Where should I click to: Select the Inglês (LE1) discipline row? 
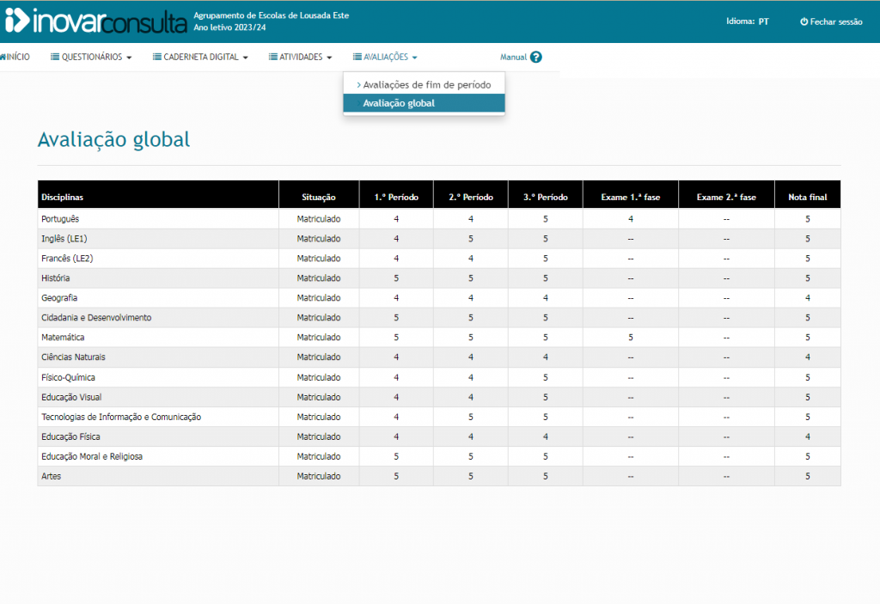(x=439, y=239)
